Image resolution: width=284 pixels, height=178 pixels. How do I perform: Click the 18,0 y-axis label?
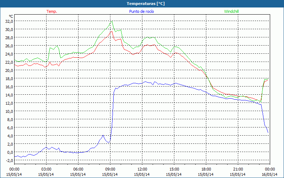pos(10,79)
